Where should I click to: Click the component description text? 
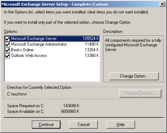[x=133, y=45]
